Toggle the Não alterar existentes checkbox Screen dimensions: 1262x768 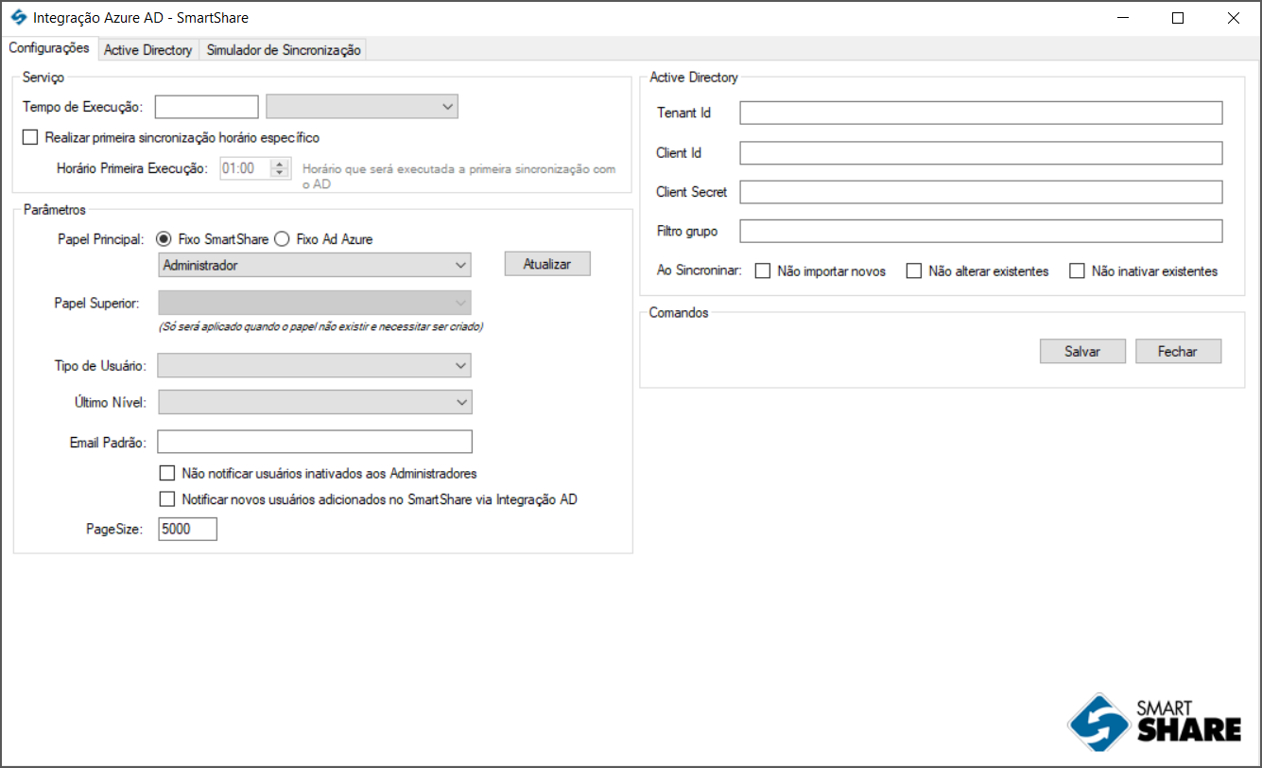[x=914, y=271]
